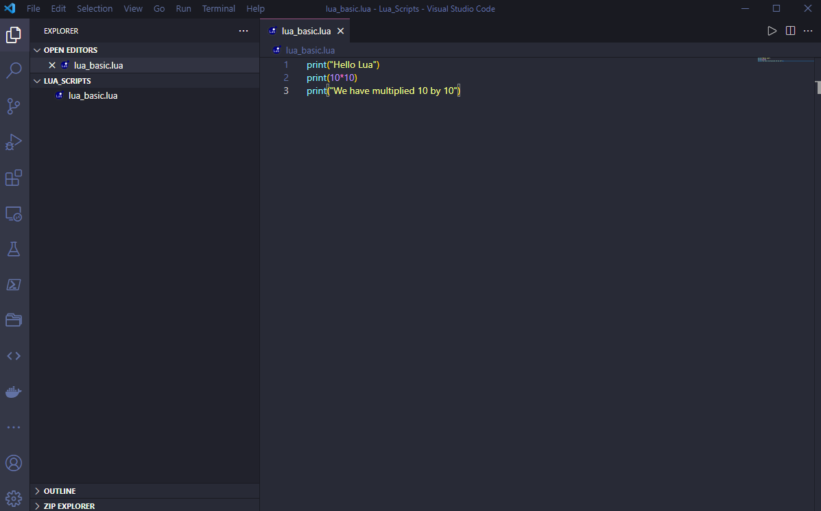Open the Manage gear icon
The image size is (821, 511).
click(x=14, y=498)
